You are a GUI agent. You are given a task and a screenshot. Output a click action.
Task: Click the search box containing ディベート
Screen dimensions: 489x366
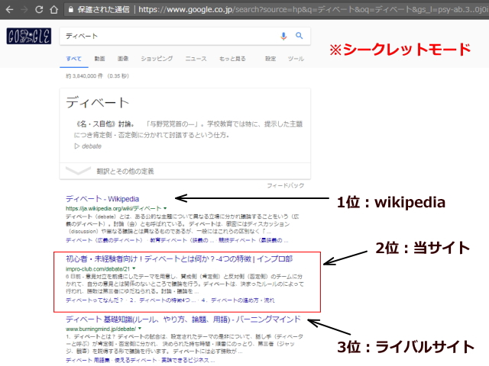point(168,36)
